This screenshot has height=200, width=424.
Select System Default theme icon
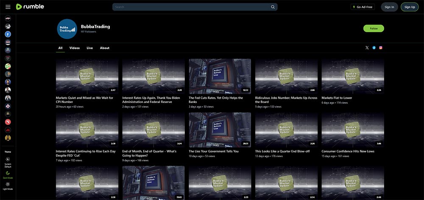[x=8, y=159]
